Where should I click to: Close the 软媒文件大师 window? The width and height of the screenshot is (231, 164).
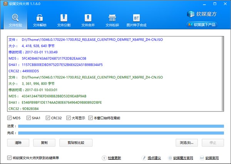pos(225,4)
